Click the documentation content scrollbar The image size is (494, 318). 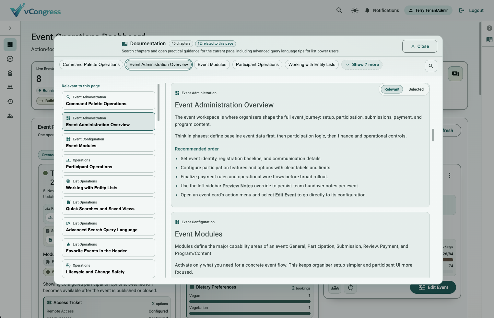(433, 135)
